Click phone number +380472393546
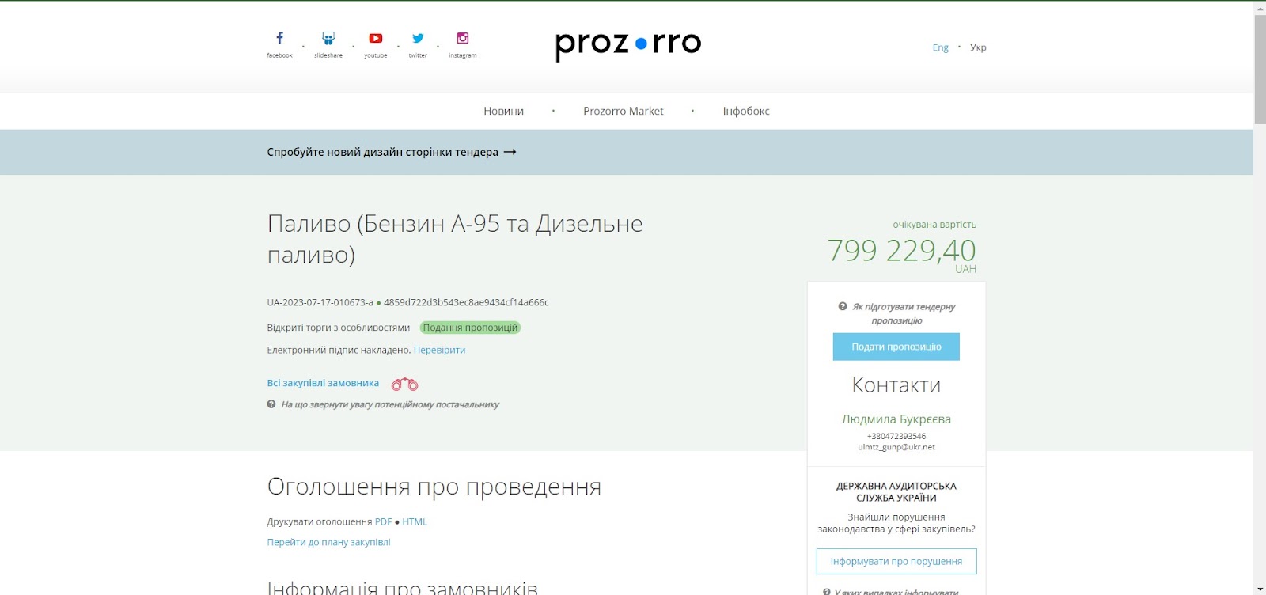 [896, 436]
